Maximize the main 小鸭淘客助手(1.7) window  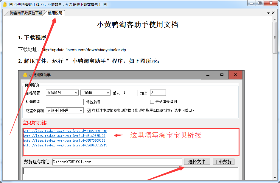260,3
